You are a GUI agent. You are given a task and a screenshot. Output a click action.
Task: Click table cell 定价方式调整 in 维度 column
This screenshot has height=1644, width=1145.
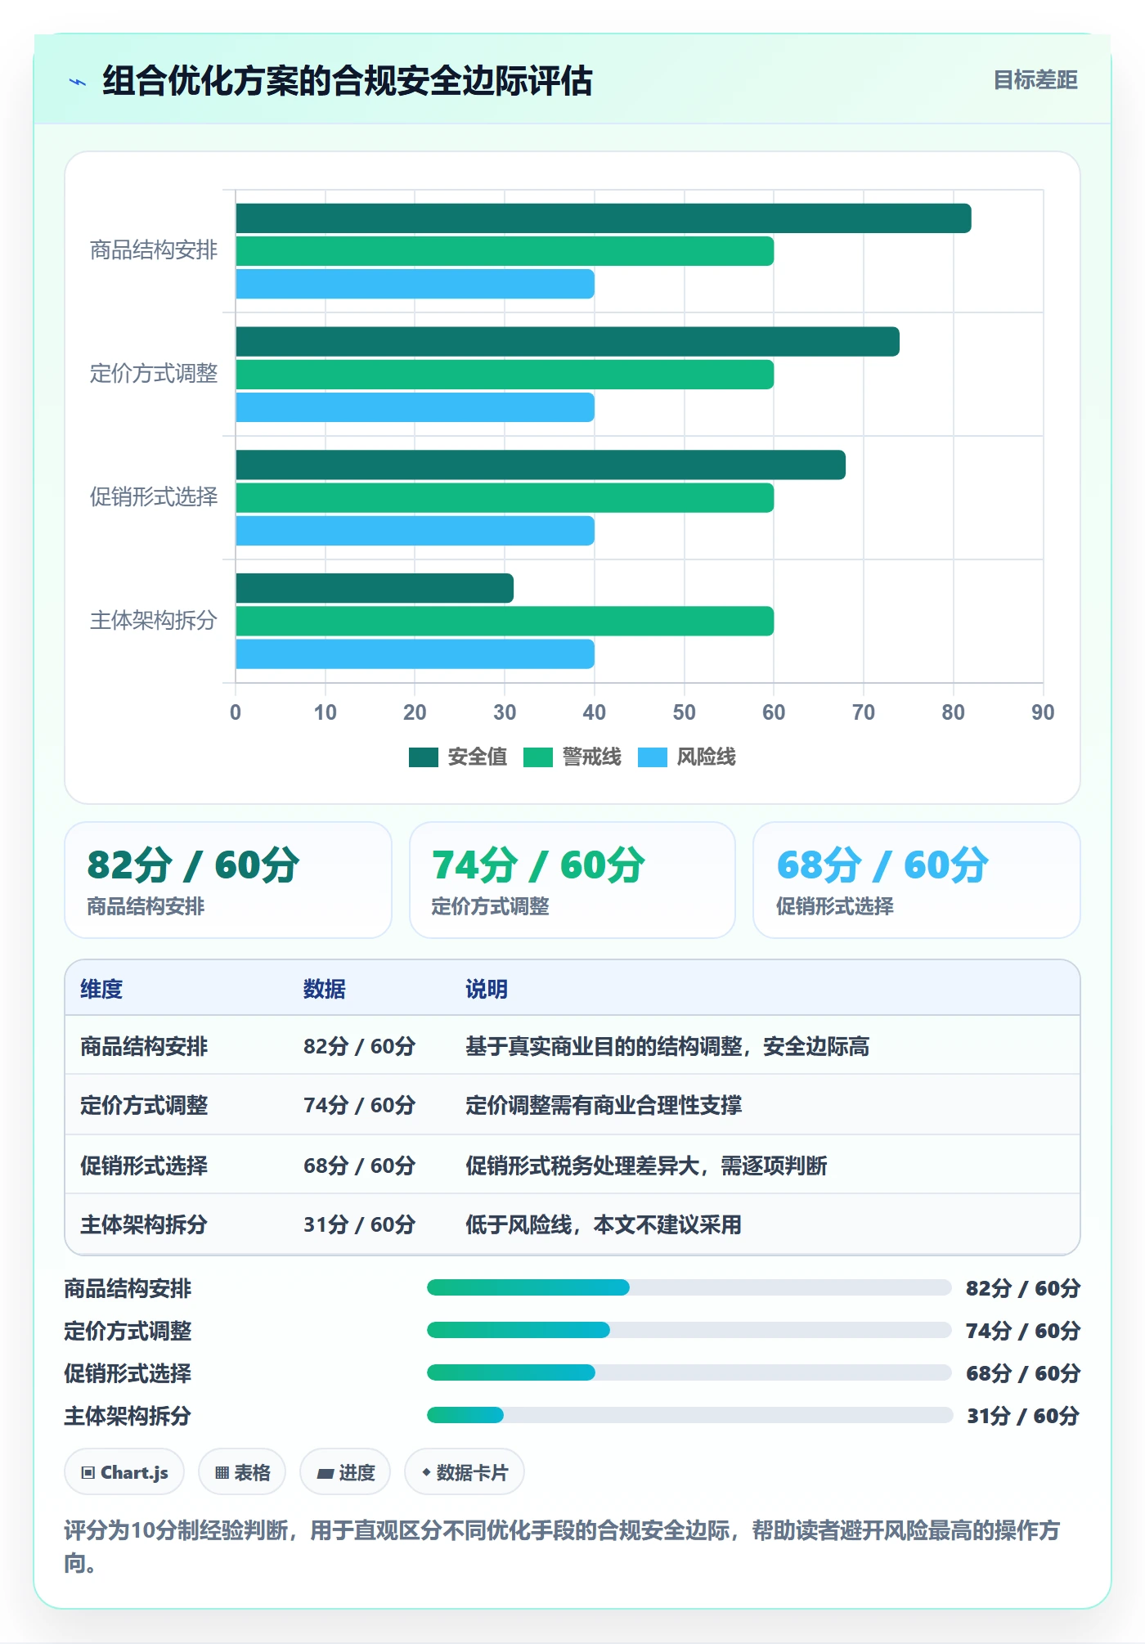pyautogui.click(x=144, y=1105)
